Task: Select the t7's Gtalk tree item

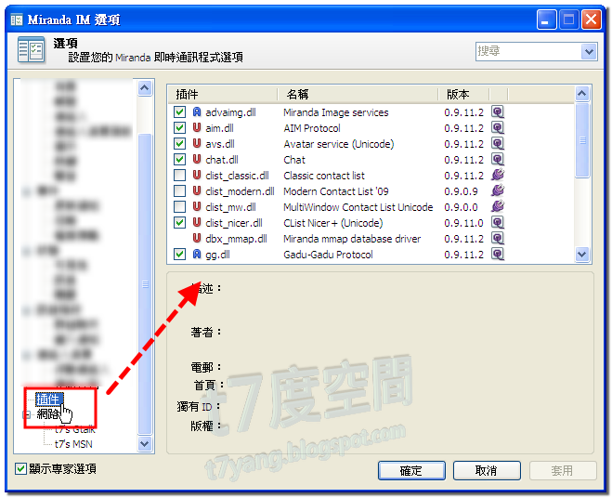Action: pyautogui.click(x=75, y=429)
